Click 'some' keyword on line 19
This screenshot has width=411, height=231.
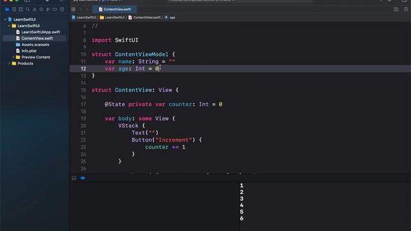pos(145,118)
